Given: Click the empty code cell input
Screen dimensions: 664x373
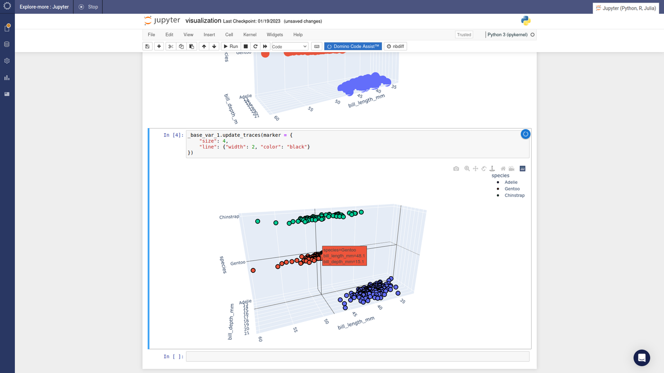Looking at the screenshot, I should (357, 356).
